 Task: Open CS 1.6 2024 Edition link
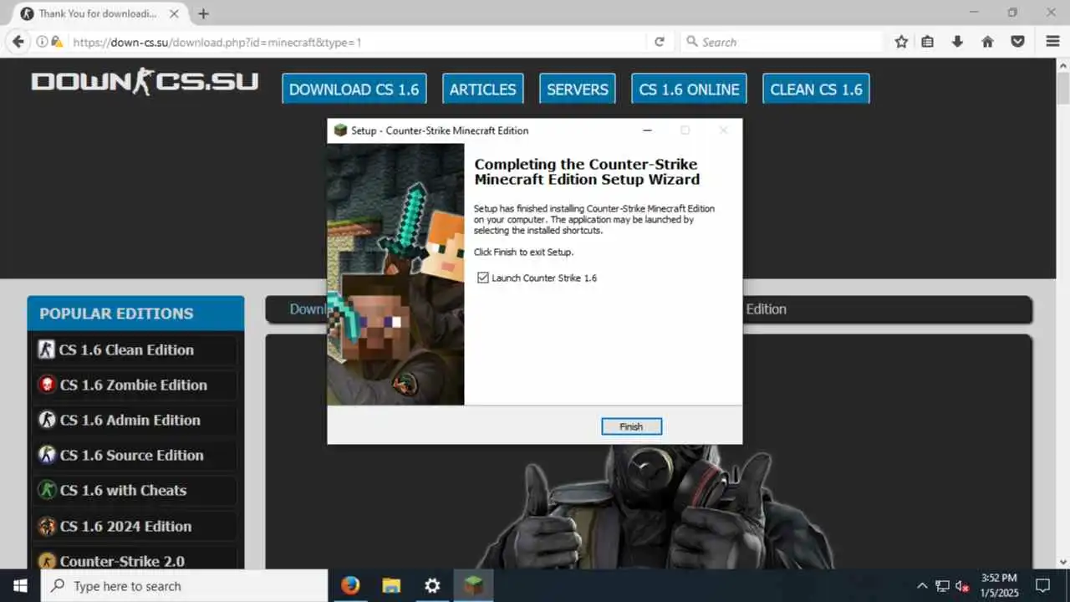[125, 526]
